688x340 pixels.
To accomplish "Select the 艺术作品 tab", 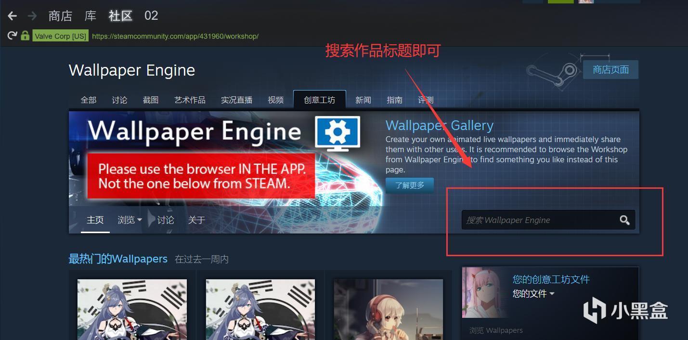I will (190, 100).
